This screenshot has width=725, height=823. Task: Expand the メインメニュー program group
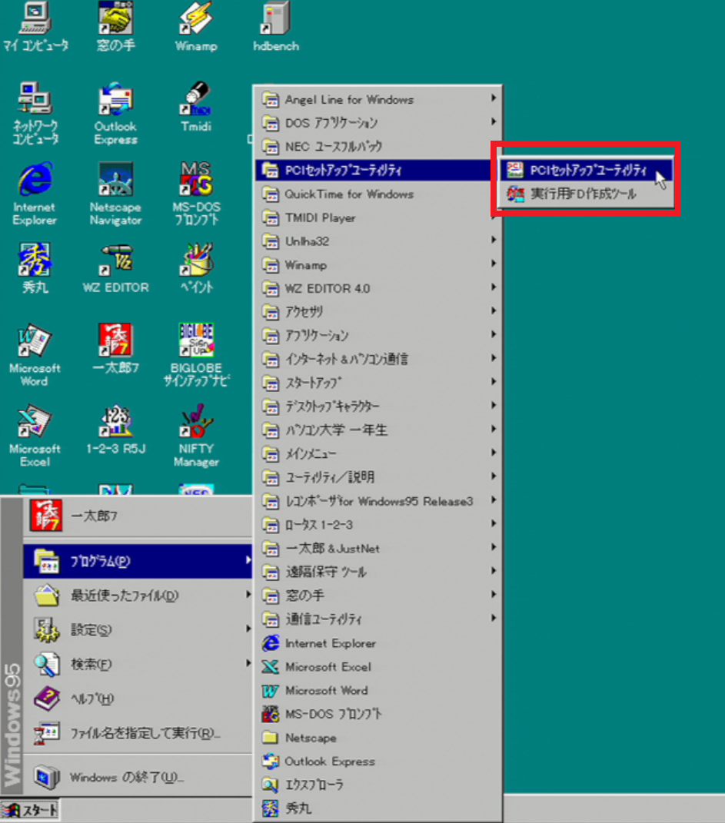(x=378, y=453)
